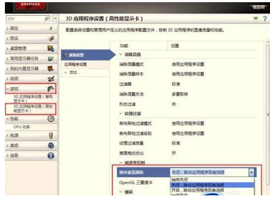Click the 功能 column header
Image resolution: width=270 pixels, height=197 pixels.
click(124, 46)
